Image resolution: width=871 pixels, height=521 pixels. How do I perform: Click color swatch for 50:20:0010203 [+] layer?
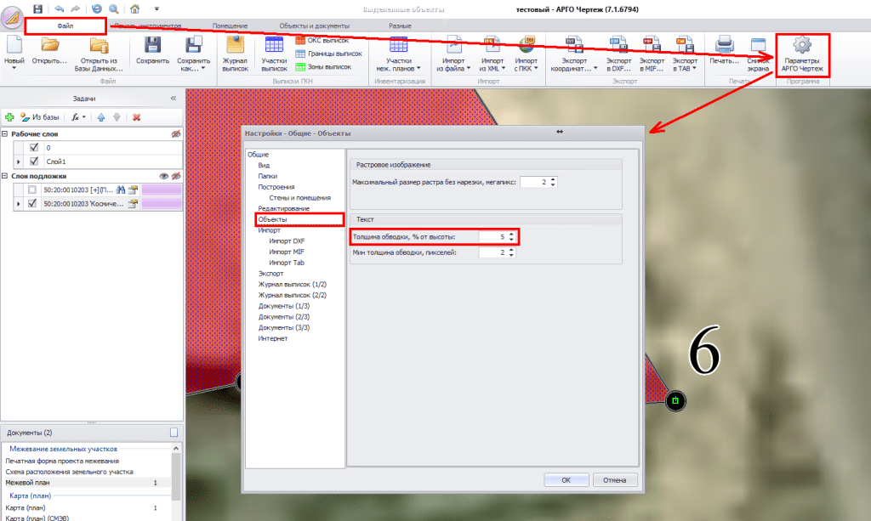point(162,190)
